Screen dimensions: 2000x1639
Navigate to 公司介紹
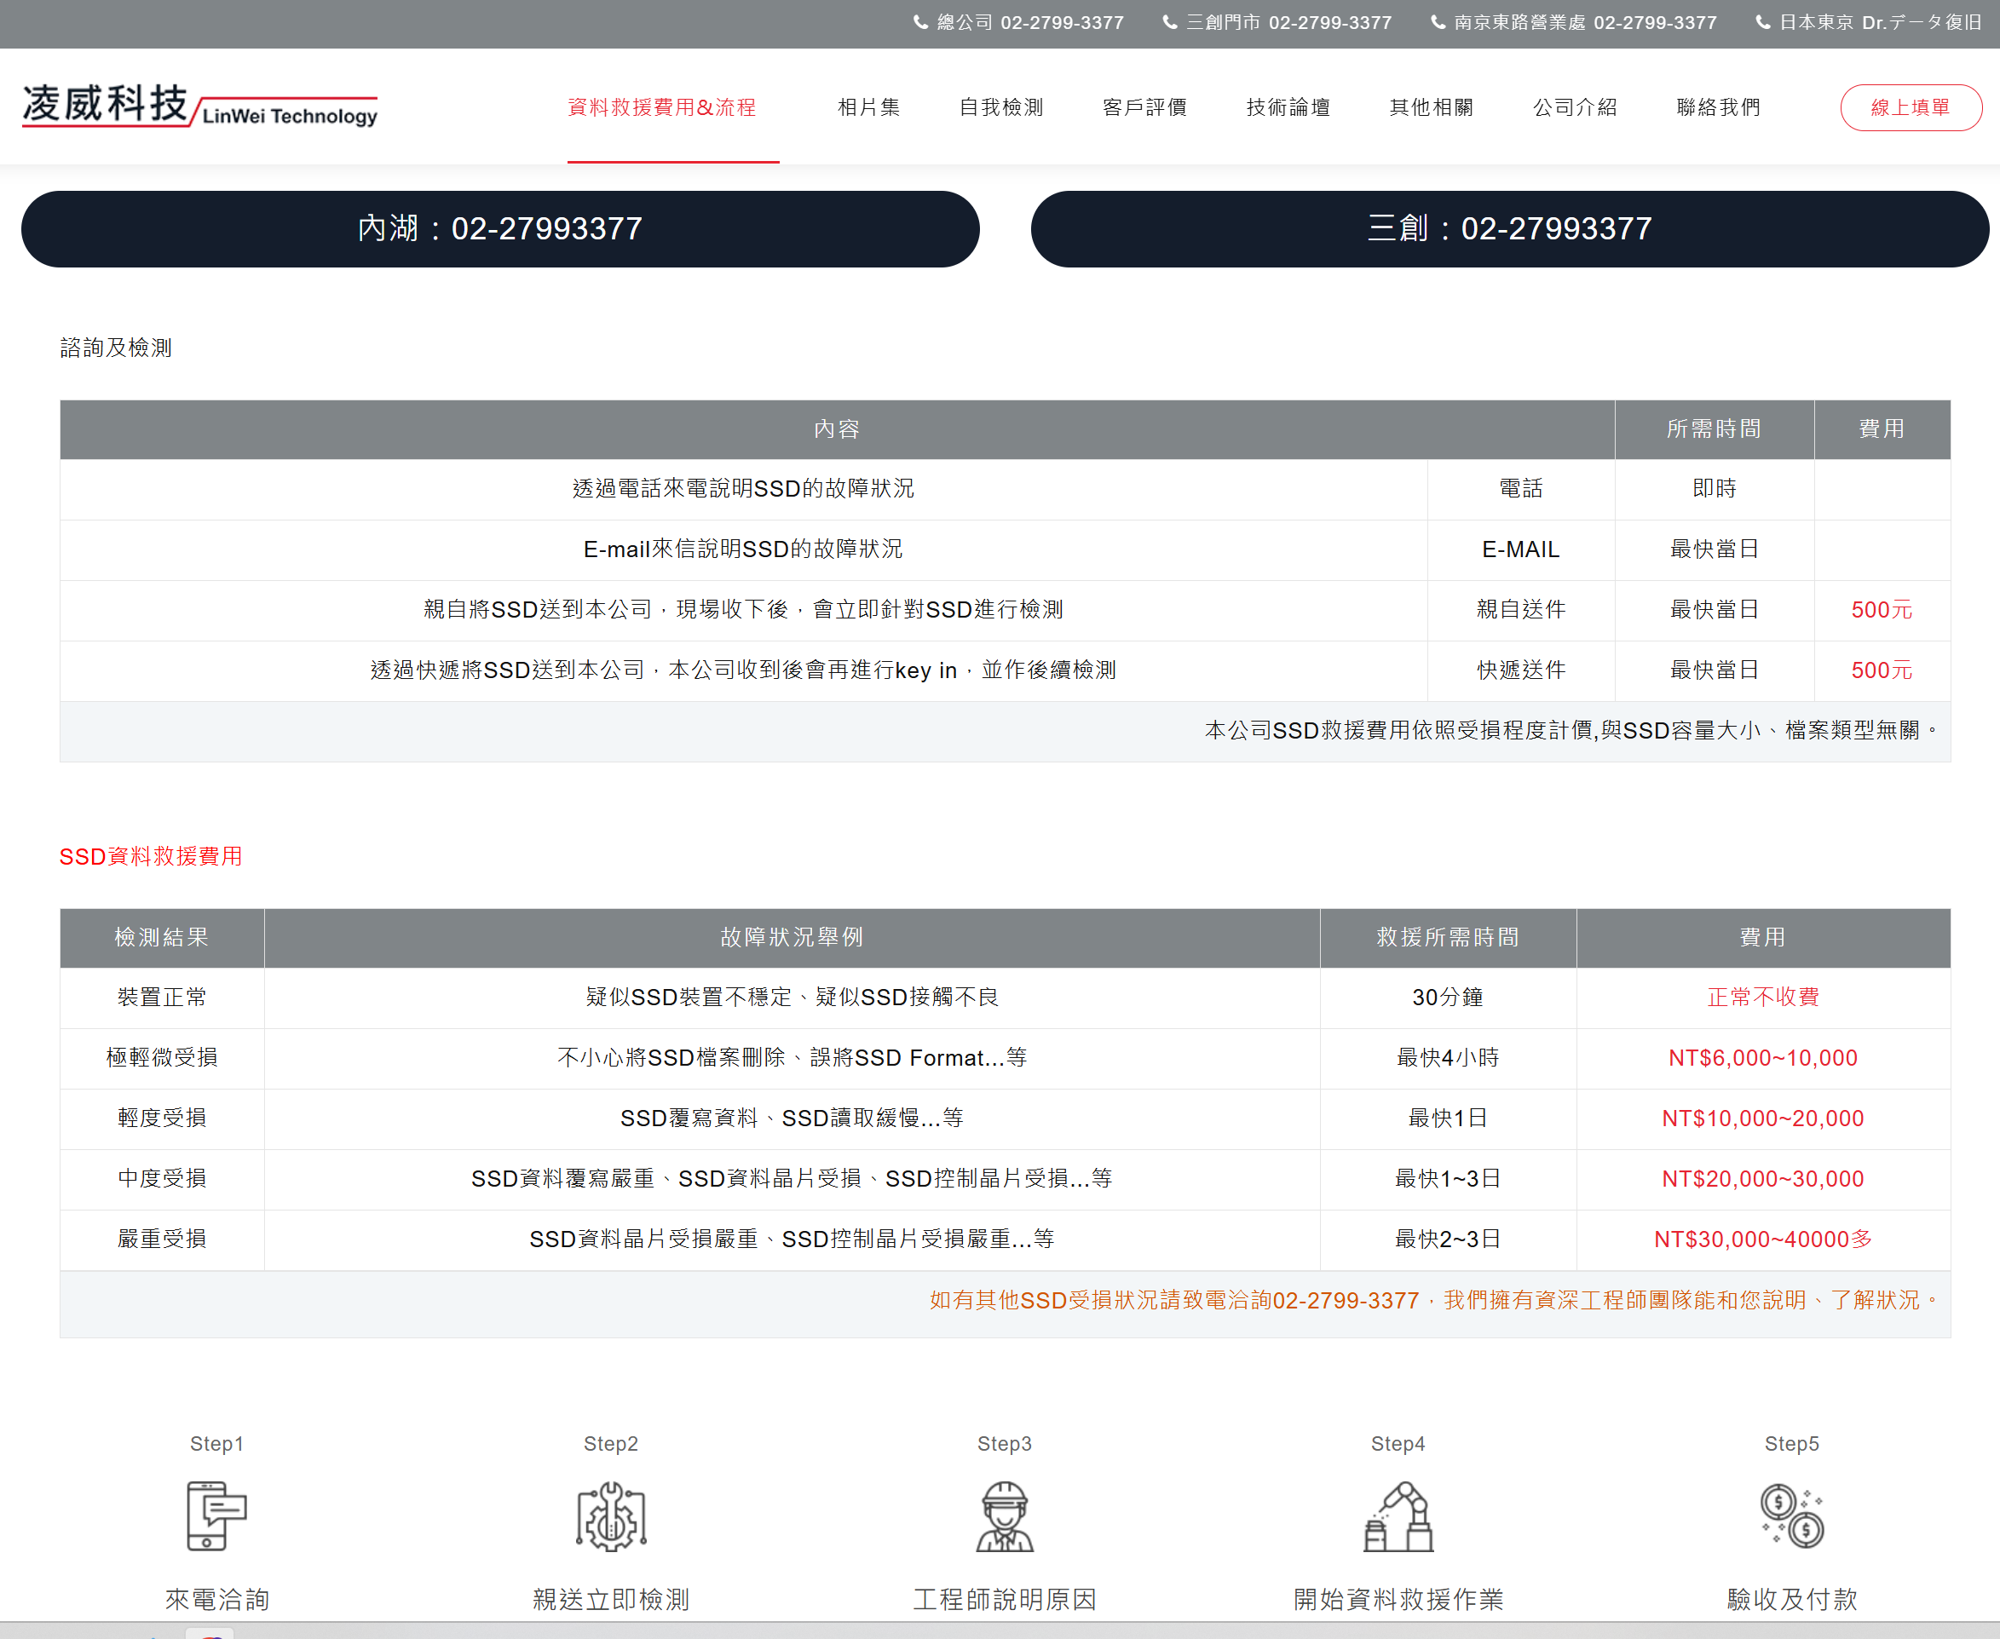1575,107
